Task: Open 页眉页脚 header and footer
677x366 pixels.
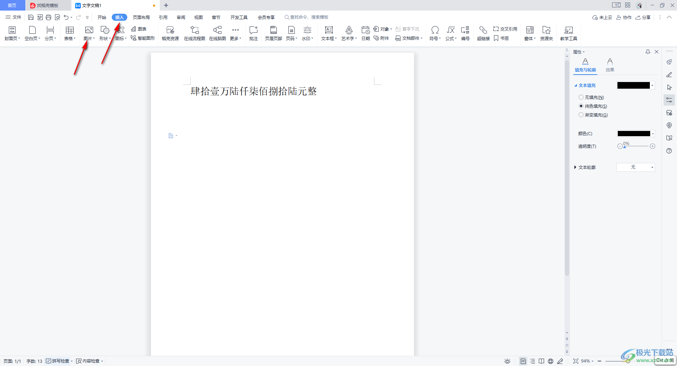Action: (x=274, y=33)
